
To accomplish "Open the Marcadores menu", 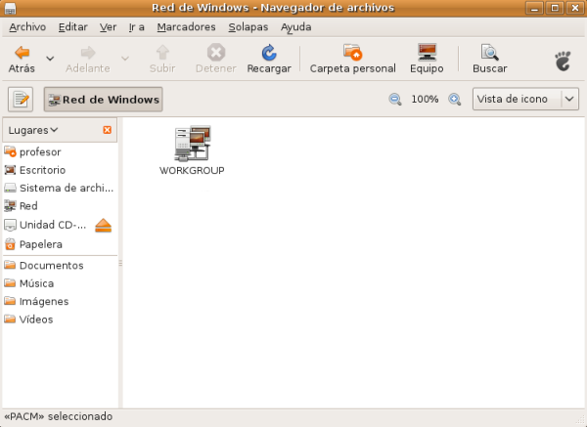I will click(186, 27).
